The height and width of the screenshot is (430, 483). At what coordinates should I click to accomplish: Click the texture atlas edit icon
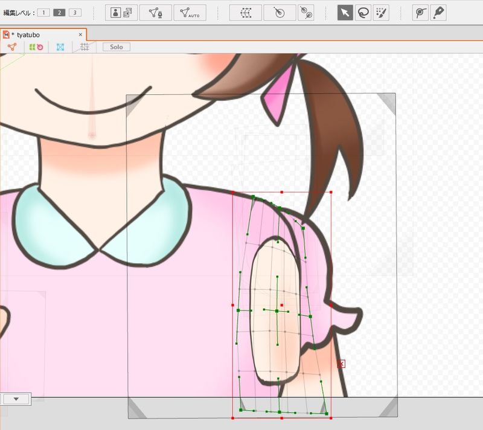[x=121, y=13]
